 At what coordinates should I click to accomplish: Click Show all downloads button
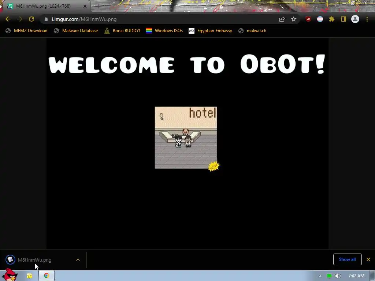347,259
